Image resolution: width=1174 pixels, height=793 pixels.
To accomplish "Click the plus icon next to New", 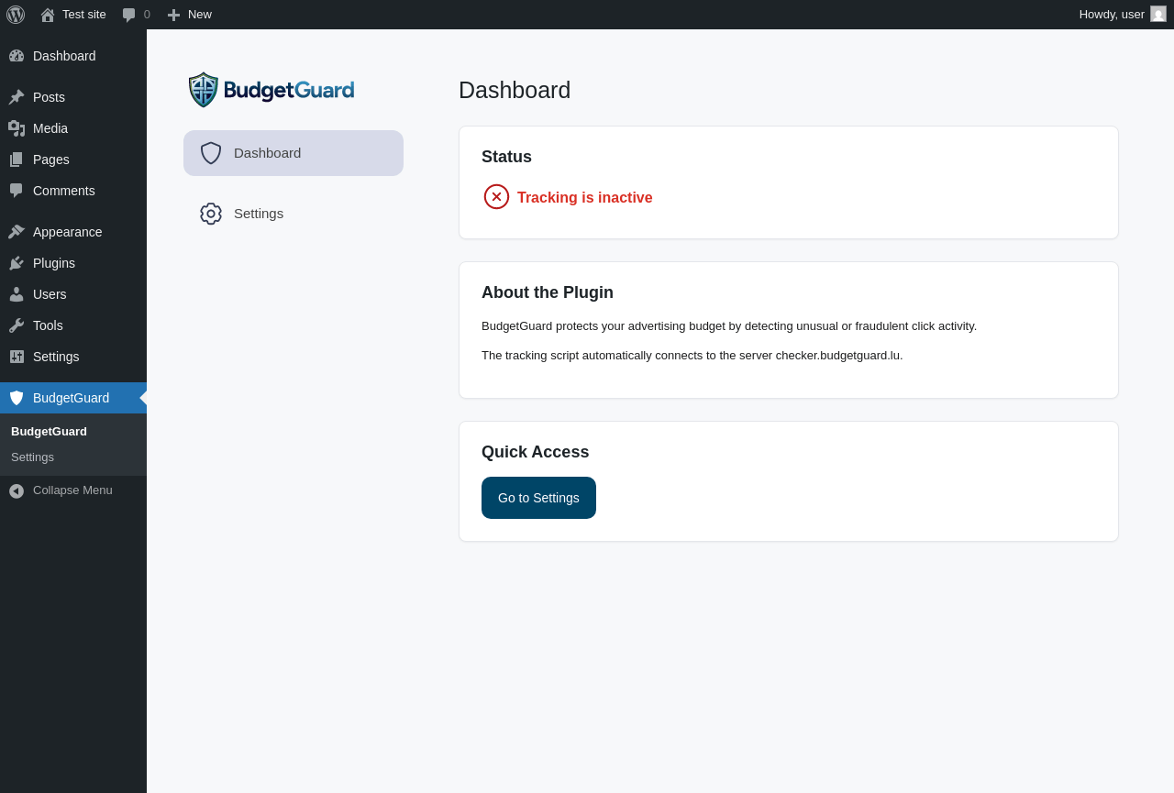I will (173, 15).
